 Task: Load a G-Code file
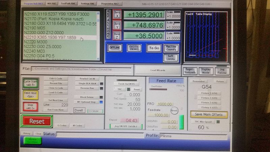click(56, 93)
